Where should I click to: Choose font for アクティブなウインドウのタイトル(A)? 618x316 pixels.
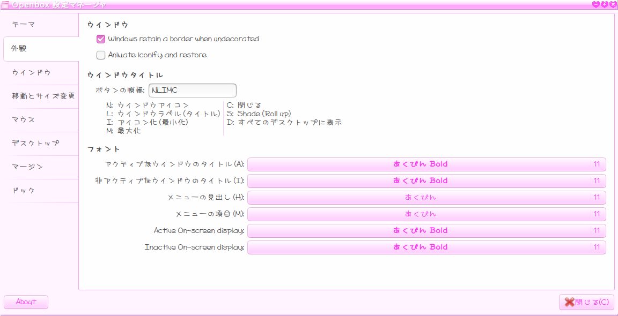pos(426,164)
